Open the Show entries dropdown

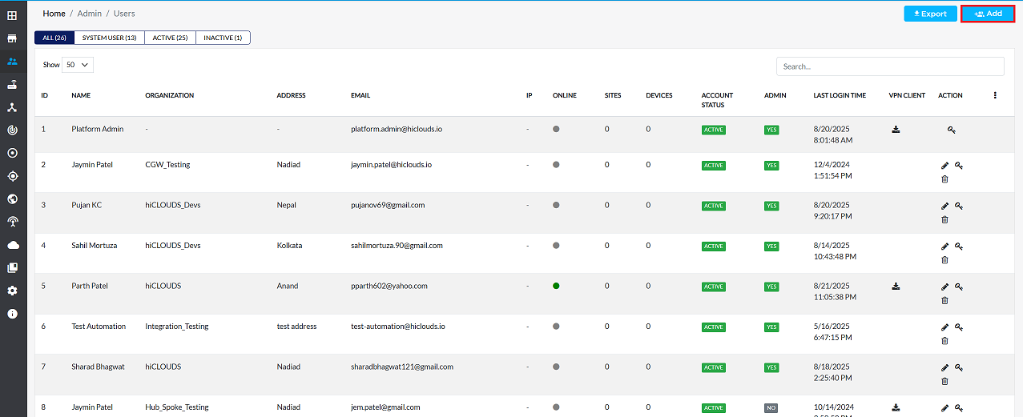tap(78, 65)
